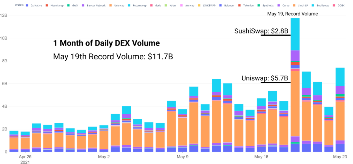Click the orange Uniswap segment of the May 23 bar
The image size is (353, 164).
coord(340,121)
